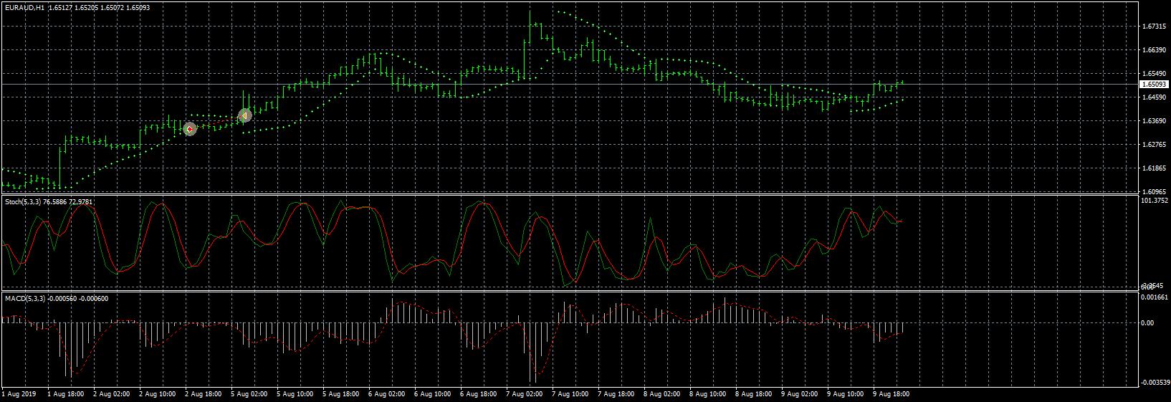Click time label 9 Aug 02:00
This screenshot has width=1171, height=402.
[x=800, y=394]
